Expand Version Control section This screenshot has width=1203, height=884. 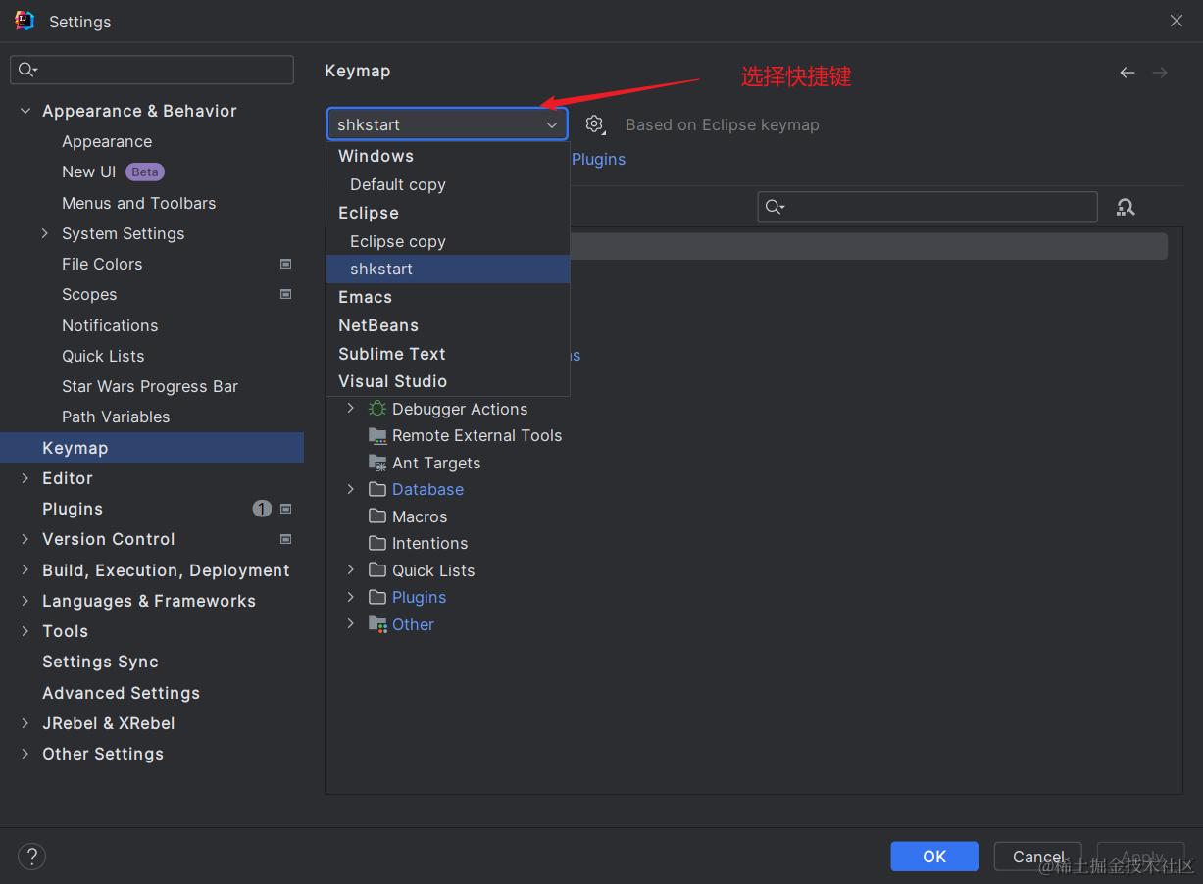[x=25, y=539]
